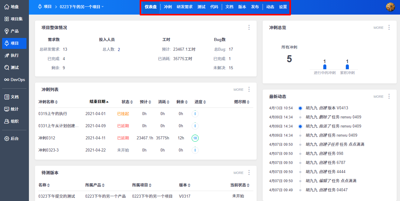This screenshot has width=400, height=201.
Task: Switch to the 版本 tab
Action: pyautogui.click(x=242, y=7)
